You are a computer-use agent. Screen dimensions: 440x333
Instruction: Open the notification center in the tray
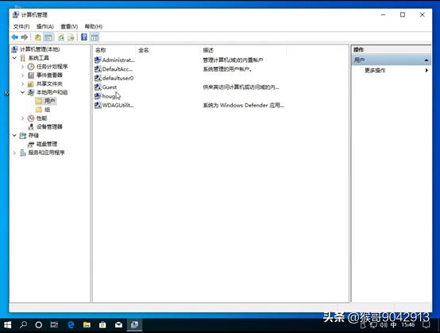(x=426, y=325)
